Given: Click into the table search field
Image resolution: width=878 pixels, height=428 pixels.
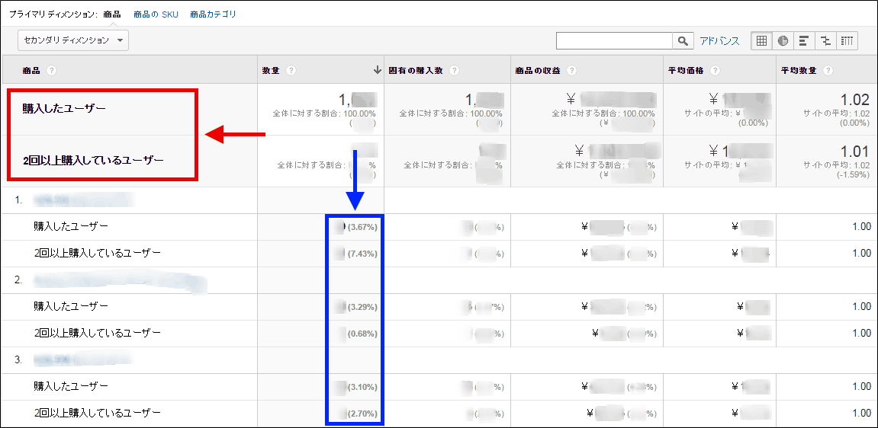Looking at the screenshot, I should pos(613,41).
